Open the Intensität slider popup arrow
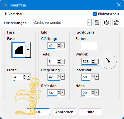Image resolution: width=124 pixels, height=119 pixels. (97, 77)
